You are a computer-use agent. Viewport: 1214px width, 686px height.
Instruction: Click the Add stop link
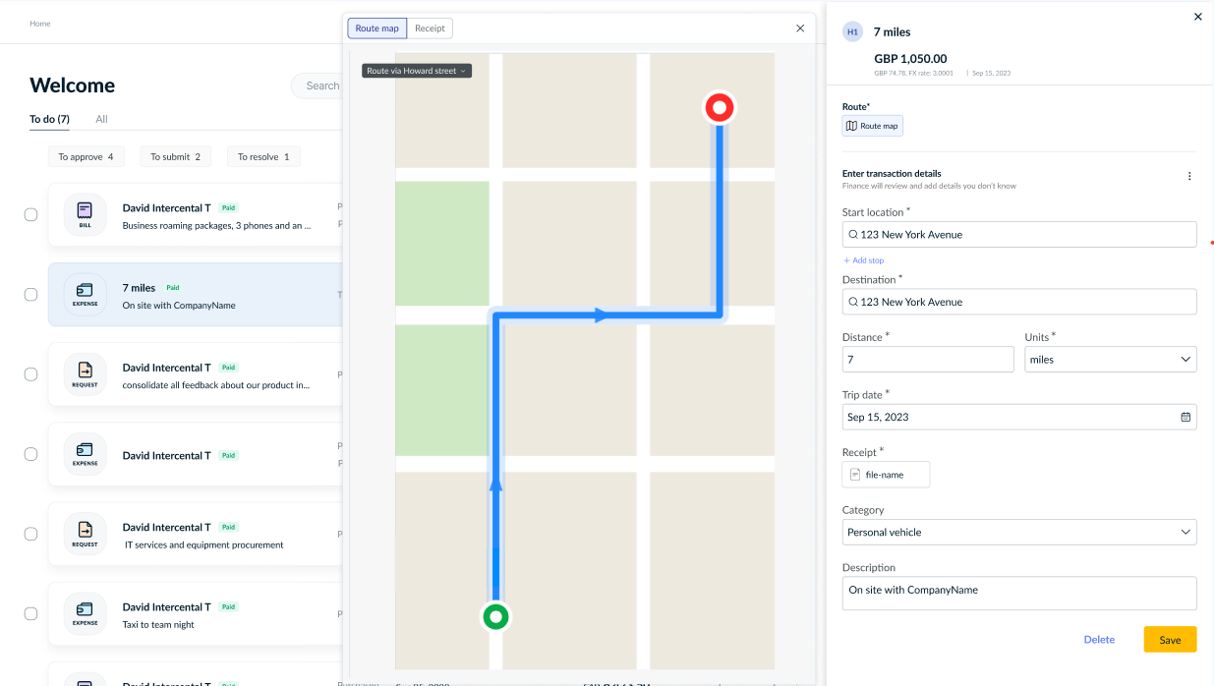(863, 260)
